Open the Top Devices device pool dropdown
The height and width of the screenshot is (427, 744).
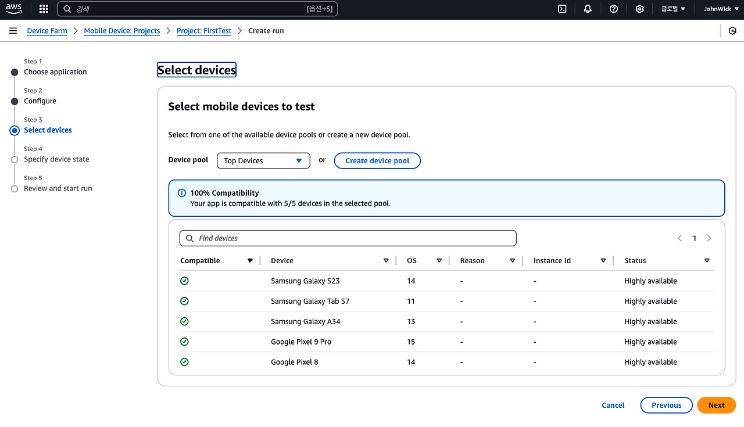[263, 161]
